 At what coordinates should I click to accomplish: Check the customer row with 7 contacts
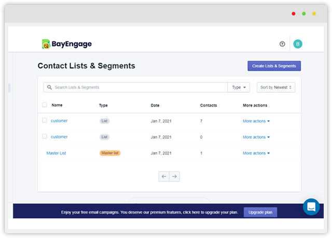point(45,120)
